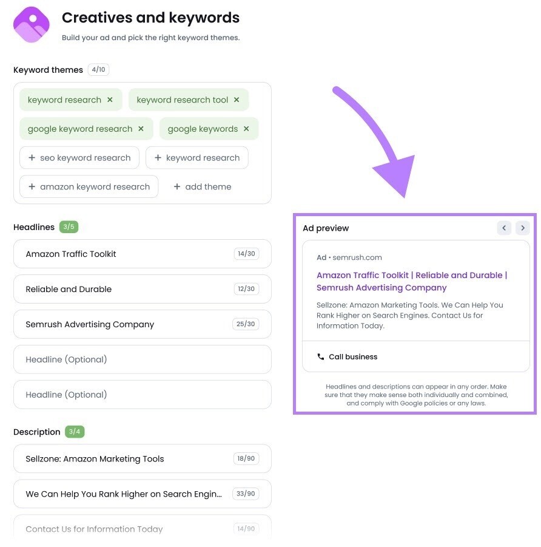
Task: Click the next arrow in Ad preview
Action: (x=522, y=228)
